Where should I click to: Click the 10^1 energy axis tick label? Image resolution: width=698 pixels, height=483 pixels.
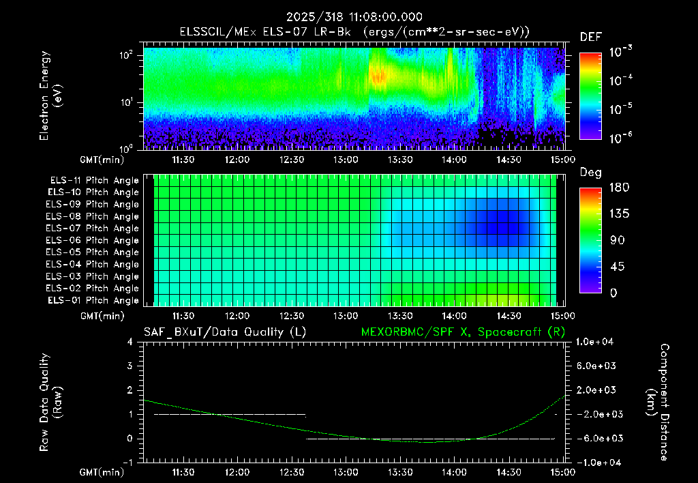(x=126, y=102)
